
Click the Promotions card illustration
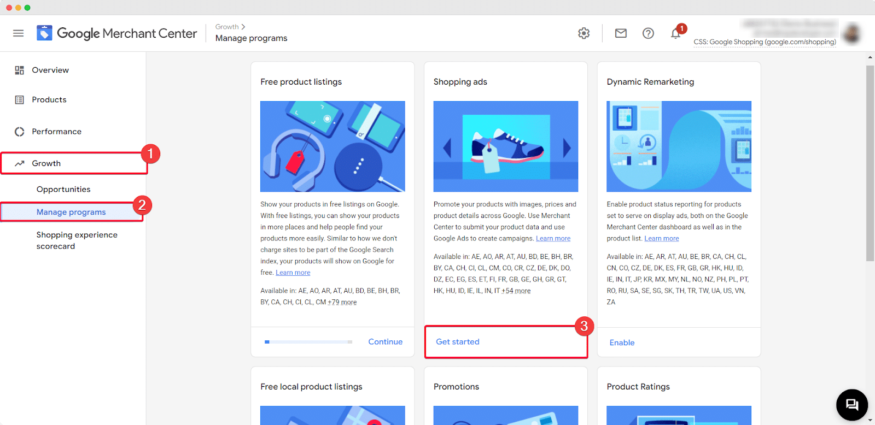[506, 415]
